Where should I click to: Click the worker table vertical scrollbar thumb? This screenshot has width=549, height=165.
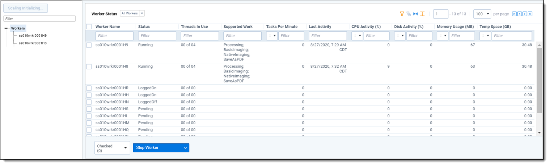[x=539, y=79]
